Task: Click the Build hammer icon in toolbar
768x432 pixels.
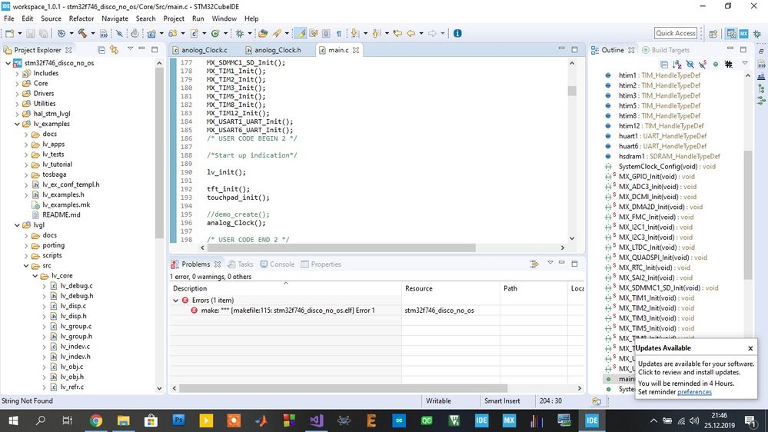Action: [x=81, y=33]
